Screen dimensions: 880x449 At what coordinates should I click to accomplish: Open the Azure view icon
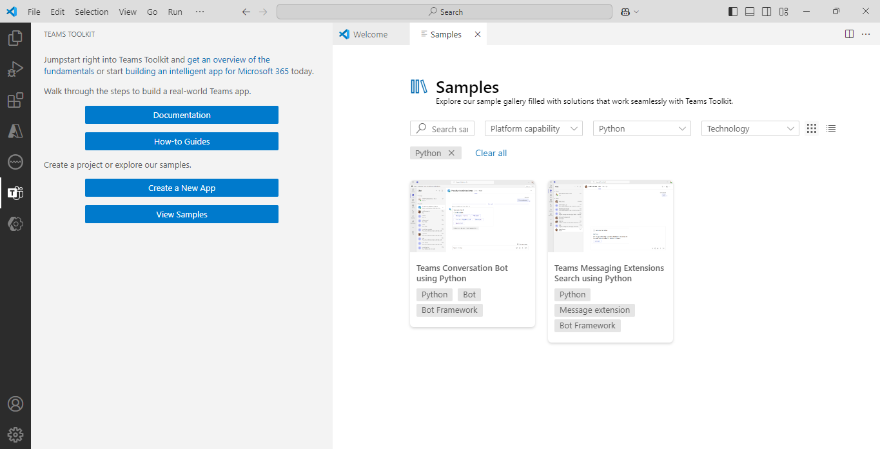(x=15, y=131)
